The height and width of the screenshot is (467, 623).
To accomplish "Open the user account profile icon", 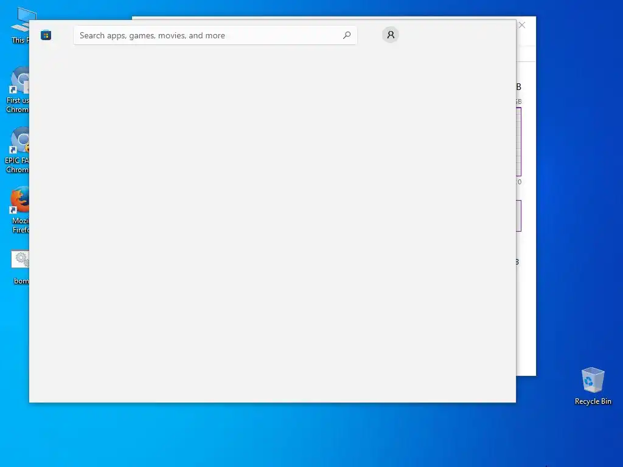I will [391, 35].
